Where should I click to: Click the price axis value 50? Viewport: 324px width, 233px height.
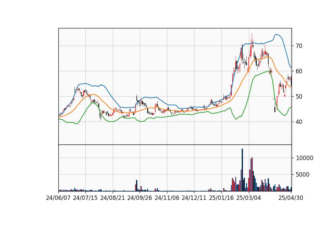pos(299,97)
